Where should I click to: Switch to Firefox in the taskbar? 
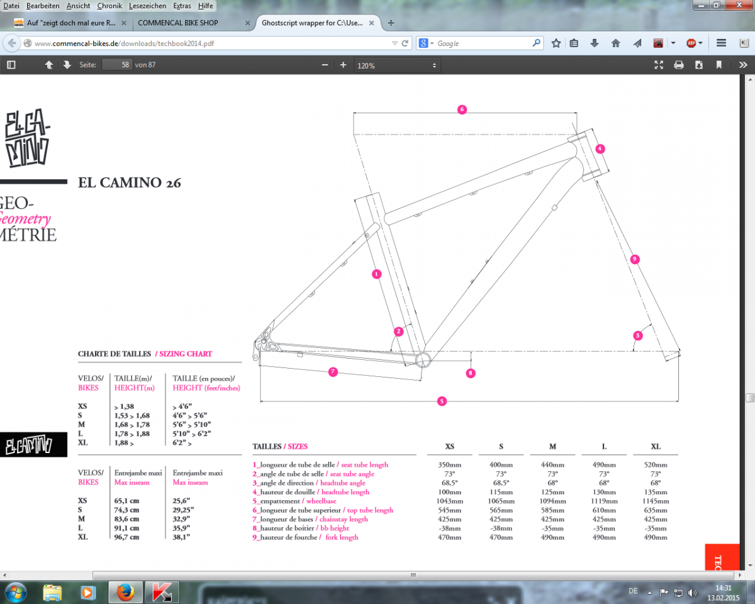coord(125,592)
